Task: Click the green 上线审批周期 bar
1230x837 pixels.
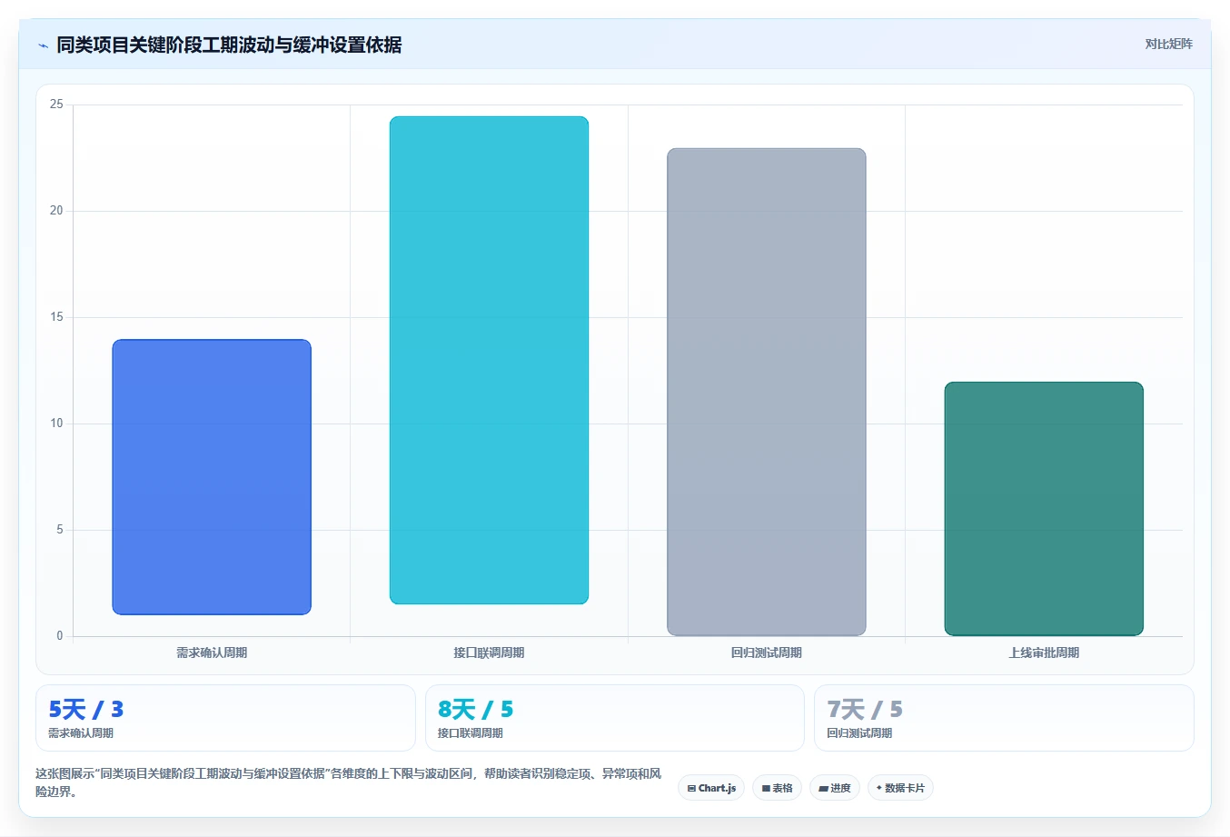Action: 1044,509
